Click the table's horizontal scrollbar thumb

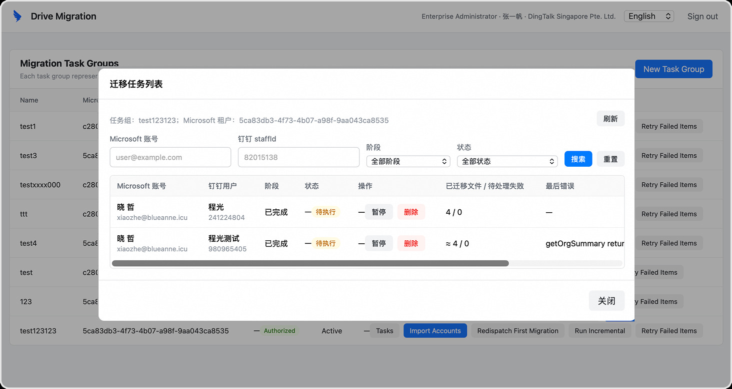click(310, 263)
